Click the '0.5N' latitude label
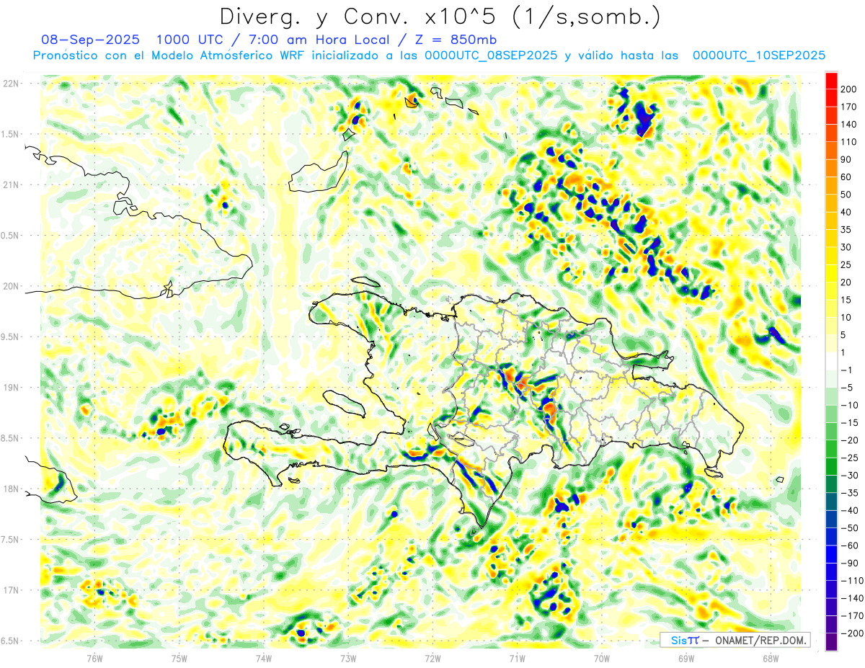 11,236
